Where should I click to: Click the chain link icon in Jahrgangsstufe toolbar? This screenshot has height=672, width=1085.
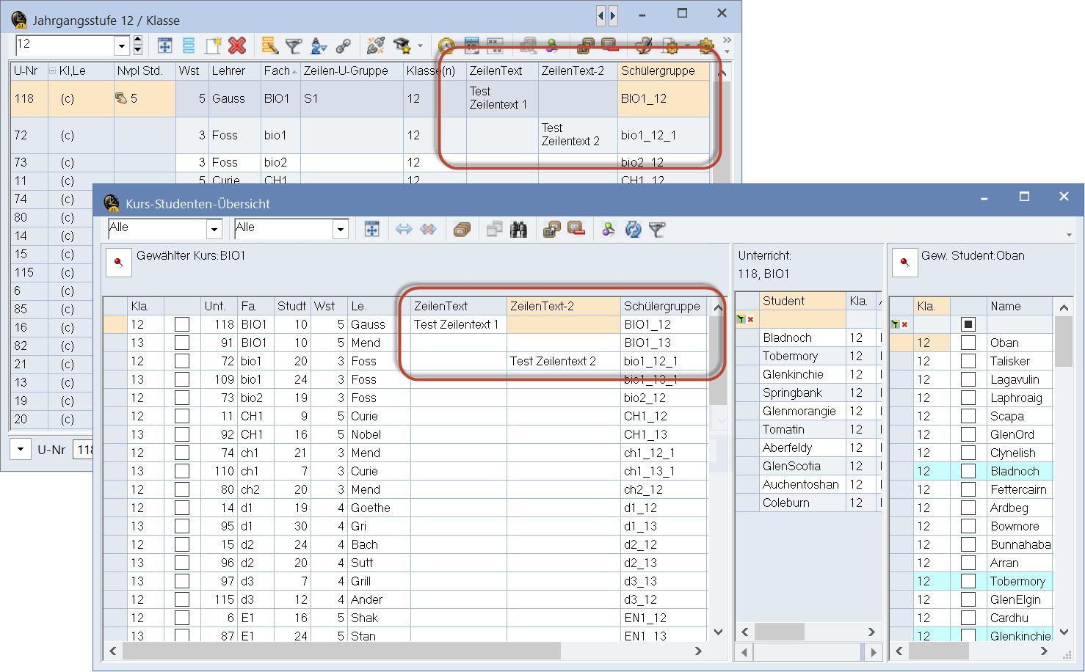point(343,46)
